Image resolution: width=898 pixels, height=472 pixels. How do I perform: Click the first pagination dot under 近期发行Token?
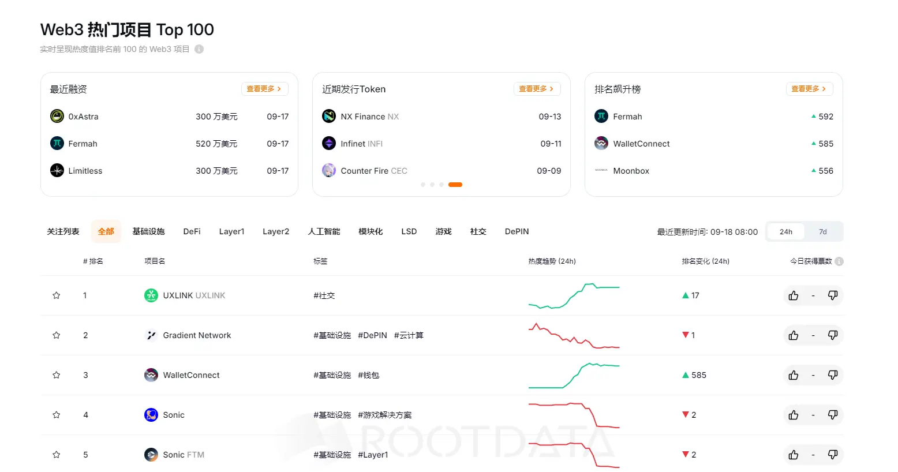coord(422,184)
